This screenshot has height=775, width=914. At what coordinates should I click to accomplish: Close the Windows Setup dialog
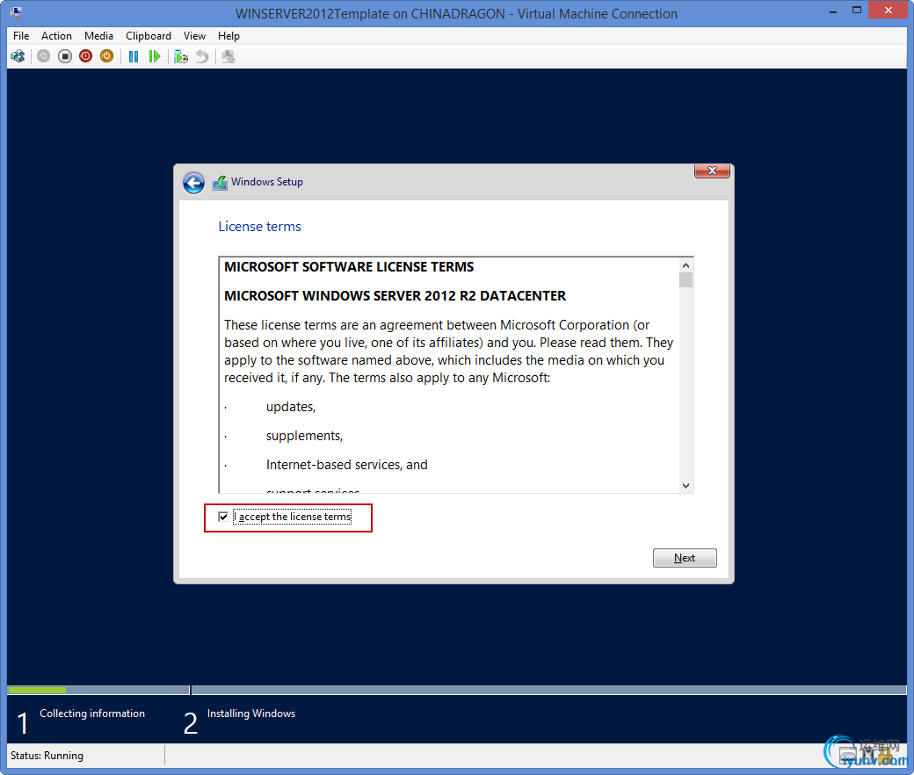712,170
